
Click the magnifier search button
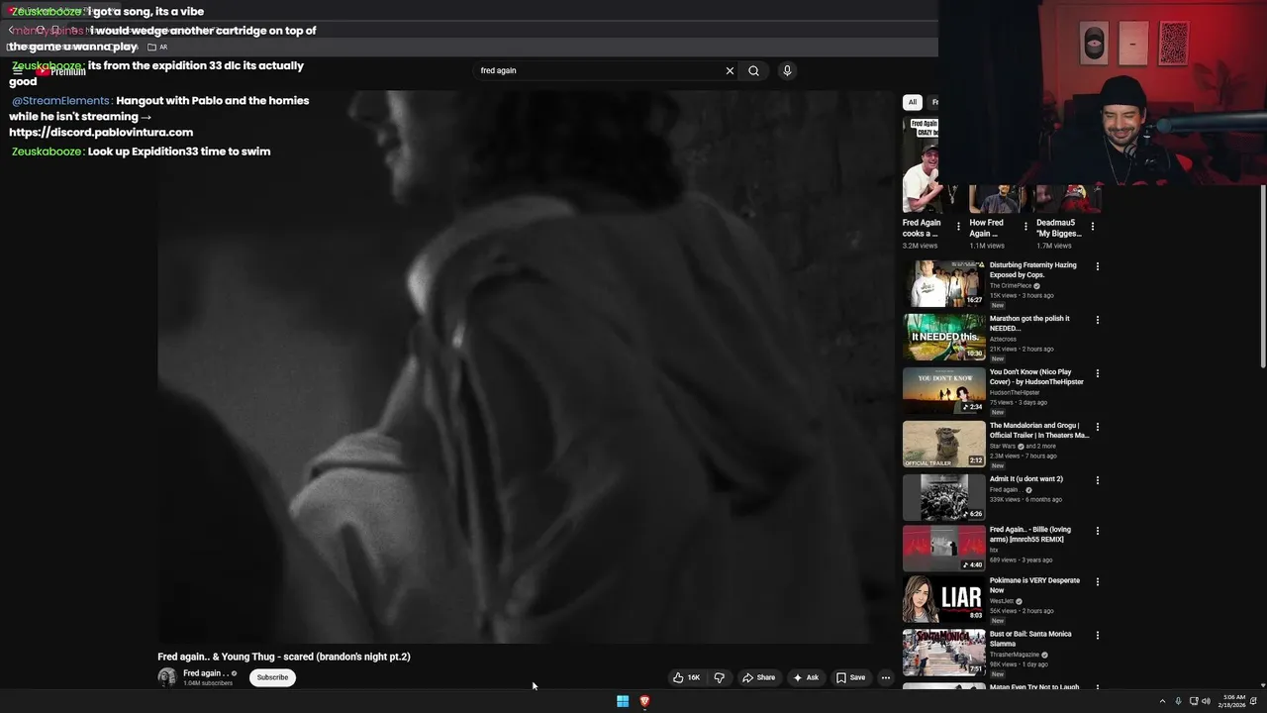(753, 70)
